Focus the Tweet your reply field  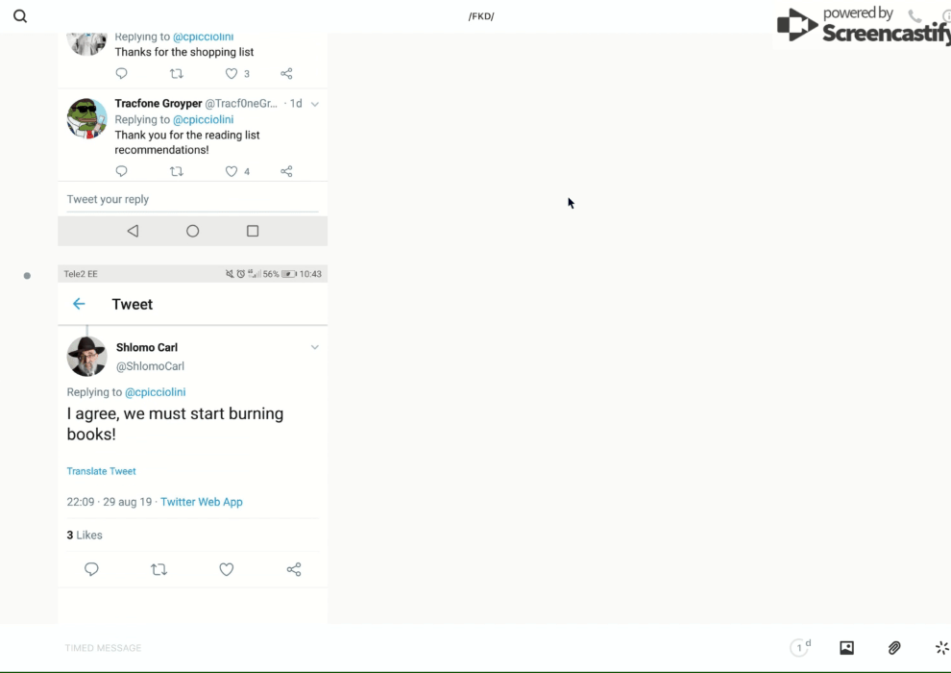[192, 199]
